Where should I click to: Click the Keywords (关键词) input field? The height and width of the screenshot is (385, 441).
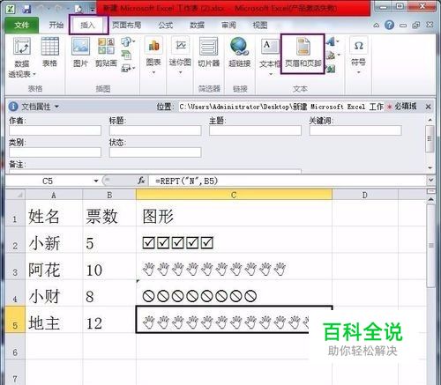(355, 130)
